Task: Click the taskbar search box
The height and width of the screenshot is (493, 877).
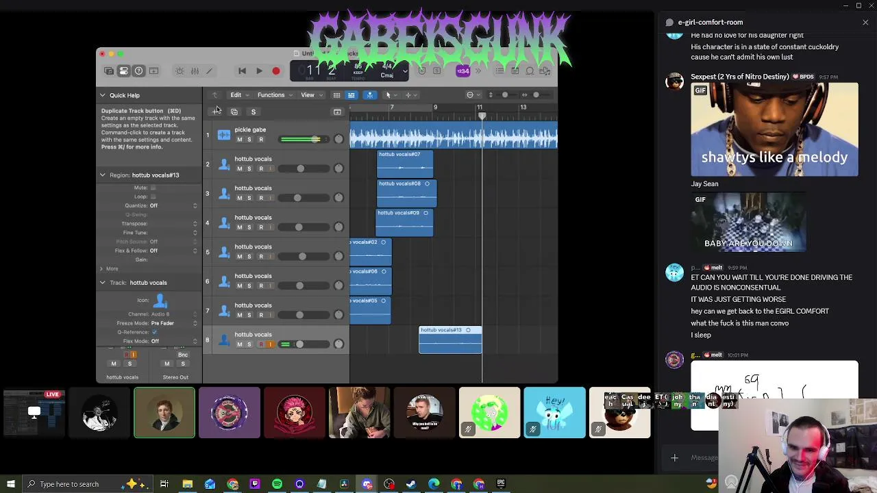Action: coord(87,484)
